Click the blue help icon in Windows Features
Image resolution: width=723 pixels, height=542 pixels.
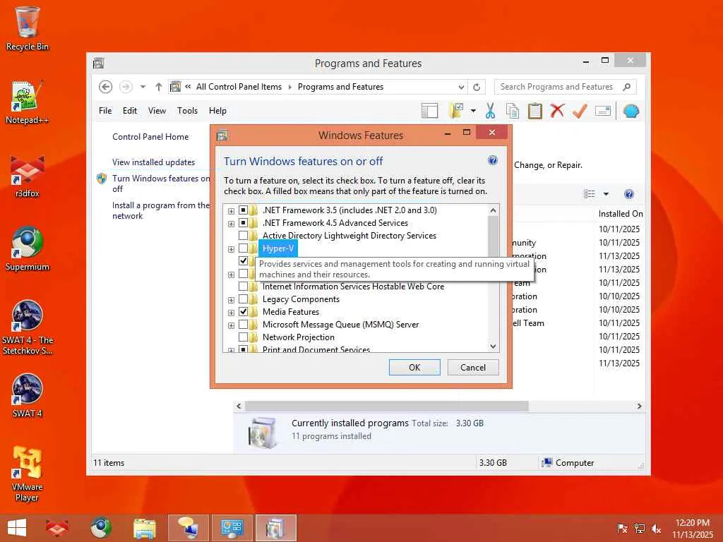(x=492, y=160)
